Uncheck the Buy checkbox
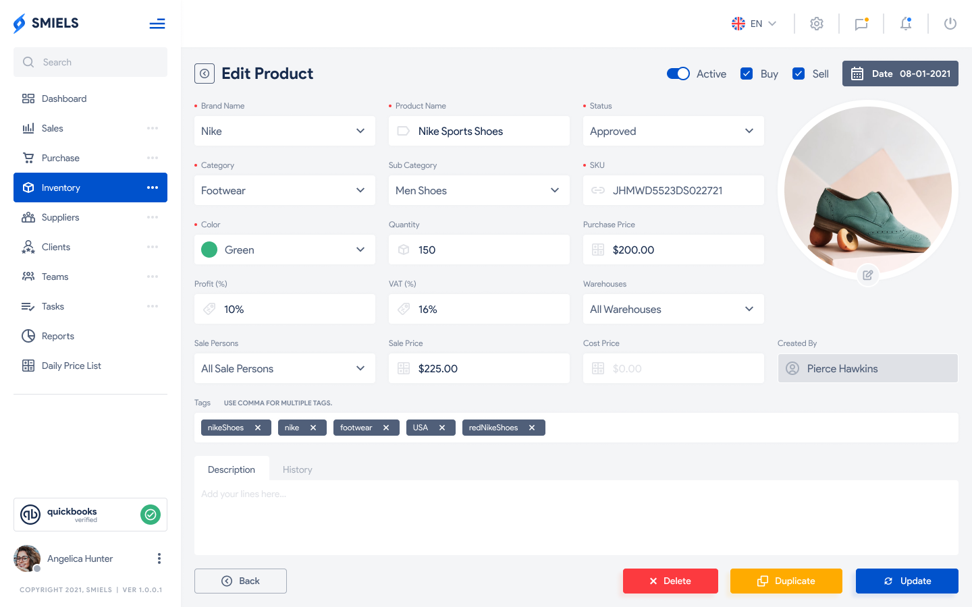 click(x=747, y=74)
